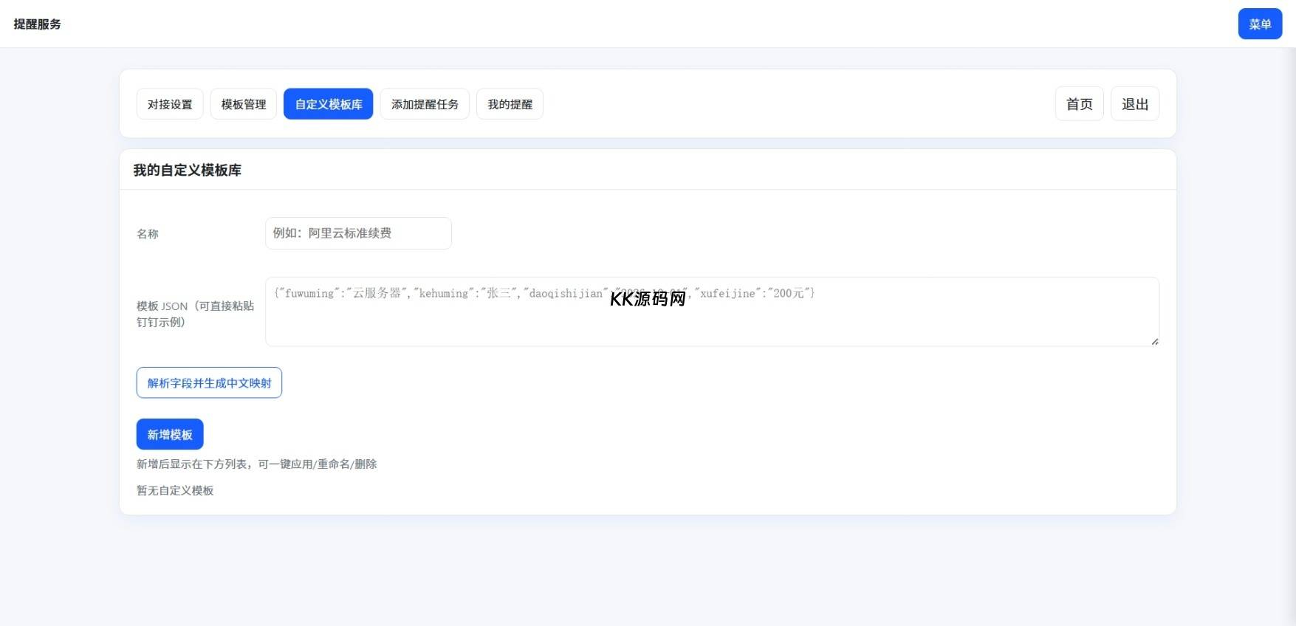The height and width of the screenshot is (626, 1296).
Task: Click the hint text below 新增模板
Action: (x=256, y=464)
